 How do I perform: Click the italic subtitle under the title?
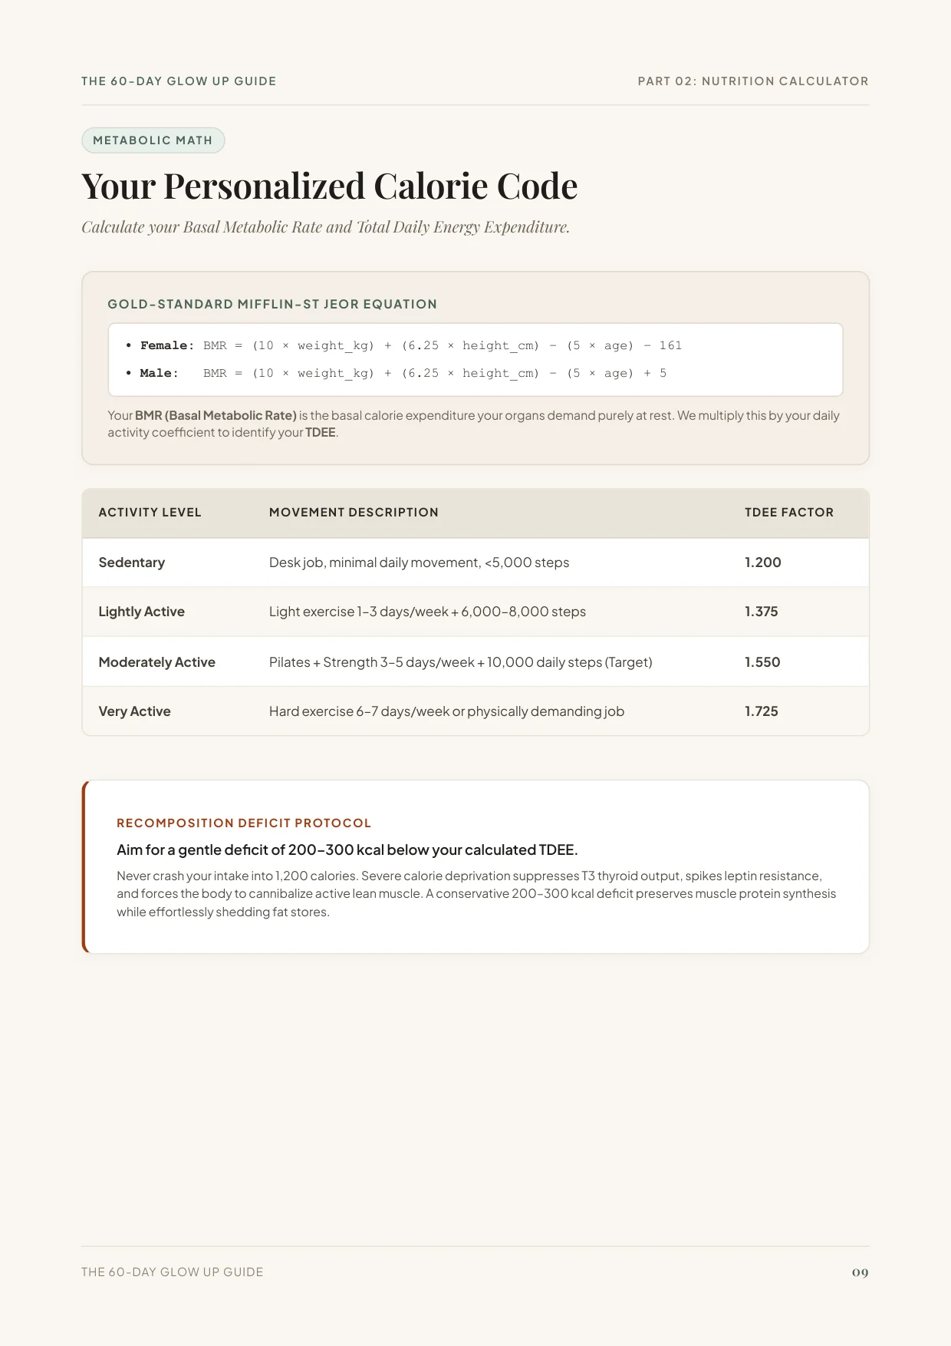click(x=326, y=227)
